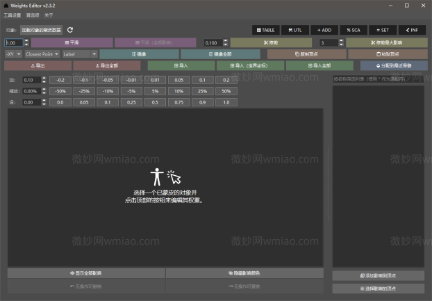Screen dimensions: 432x301
Task: Click the 设 set value field showing 0.00
Action: [31, 102]
